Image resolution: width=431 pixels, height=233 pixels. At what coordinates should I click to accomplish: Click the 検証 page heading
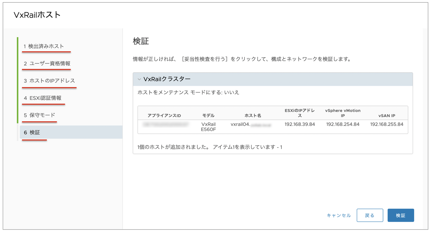(141, 41)
